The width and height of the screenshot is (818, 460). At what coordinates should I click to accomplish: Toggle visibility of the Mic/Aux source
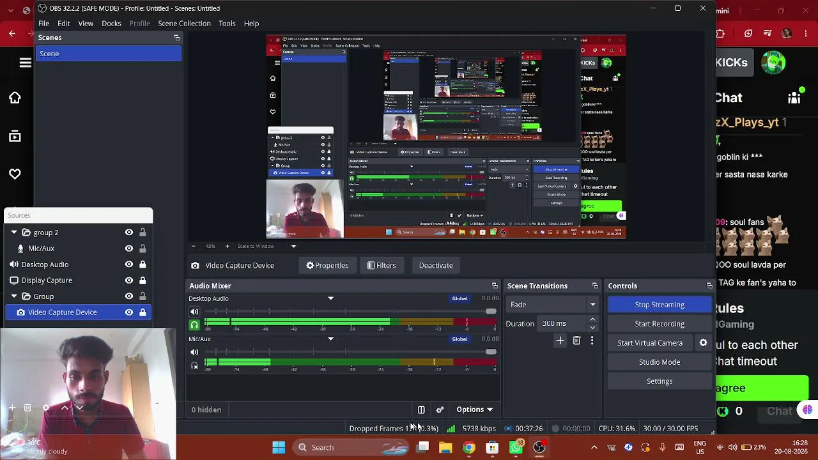click(x=129, y=249)
